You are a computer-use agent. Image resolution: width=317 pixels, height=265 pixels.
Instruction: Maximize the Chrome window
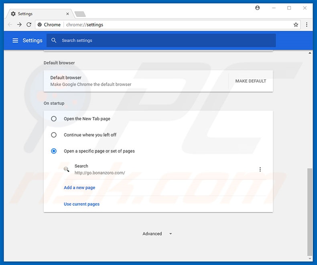click(x=289, y=8)
